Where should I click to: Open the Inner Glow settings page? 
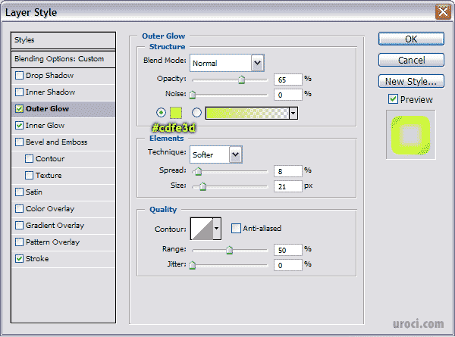point(45,126)
